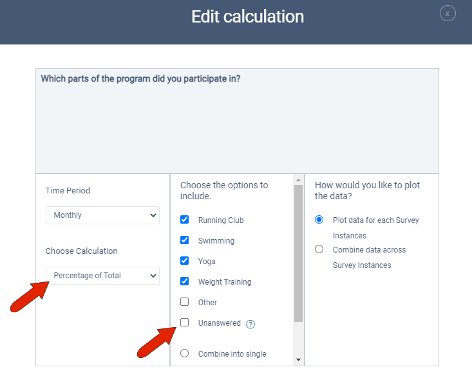This screenshot has height=374, width=472.
Task: Toggle the Yoga checkbox
Action: [185, 261]
